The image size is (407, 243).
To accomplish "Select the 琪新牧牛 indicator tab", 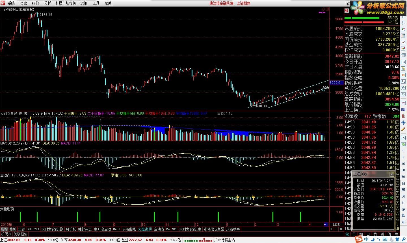I will [233, 229].
